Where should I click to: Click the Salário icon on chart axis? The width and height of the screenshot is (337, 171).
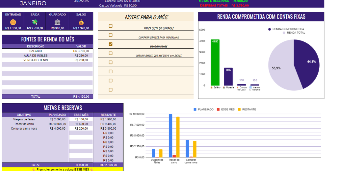212,87
